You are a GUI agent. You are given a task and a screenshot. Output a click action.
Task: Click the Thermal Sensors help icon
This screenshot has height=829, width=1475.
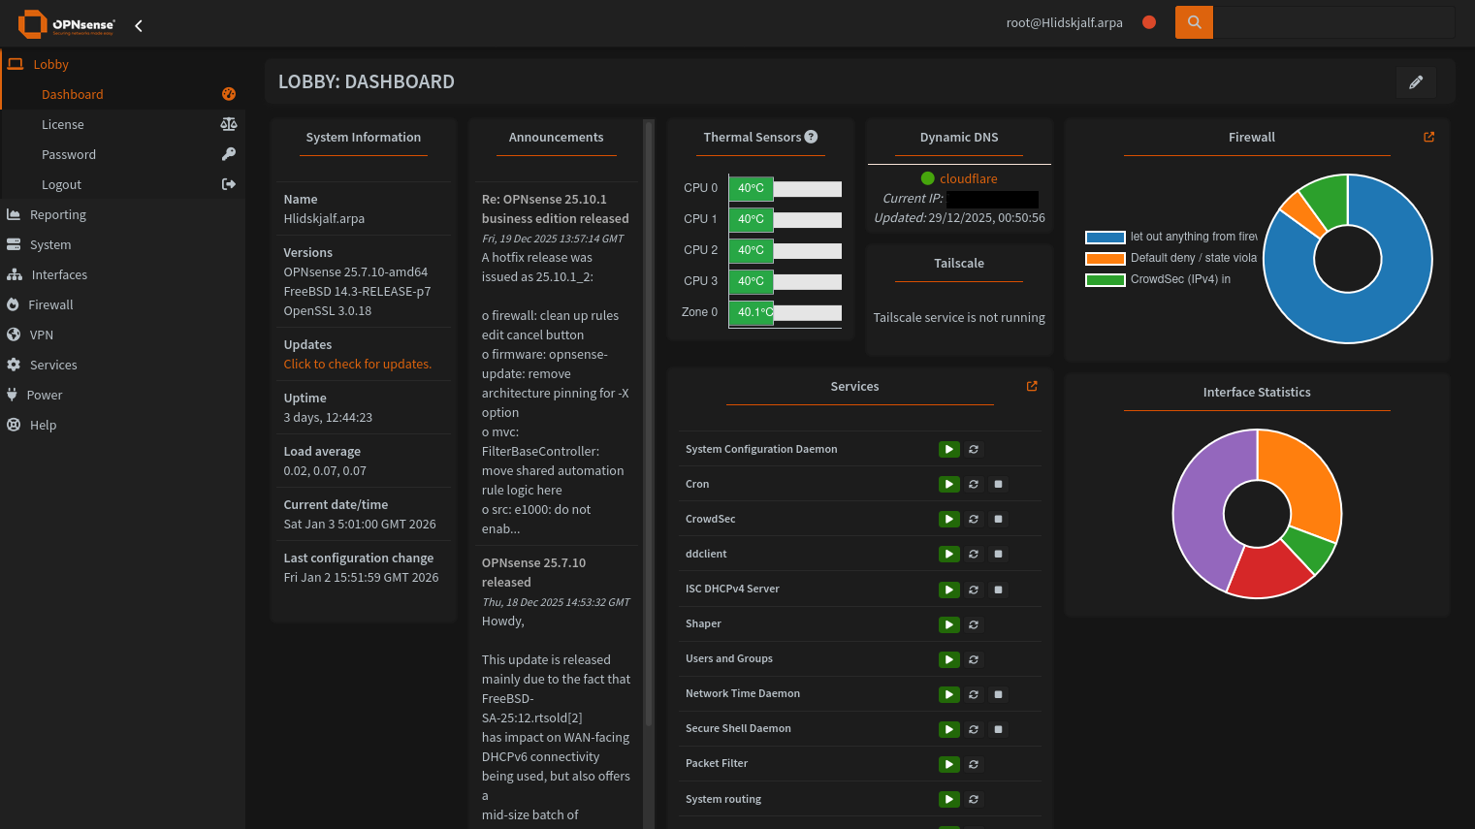tap(811, 137)
